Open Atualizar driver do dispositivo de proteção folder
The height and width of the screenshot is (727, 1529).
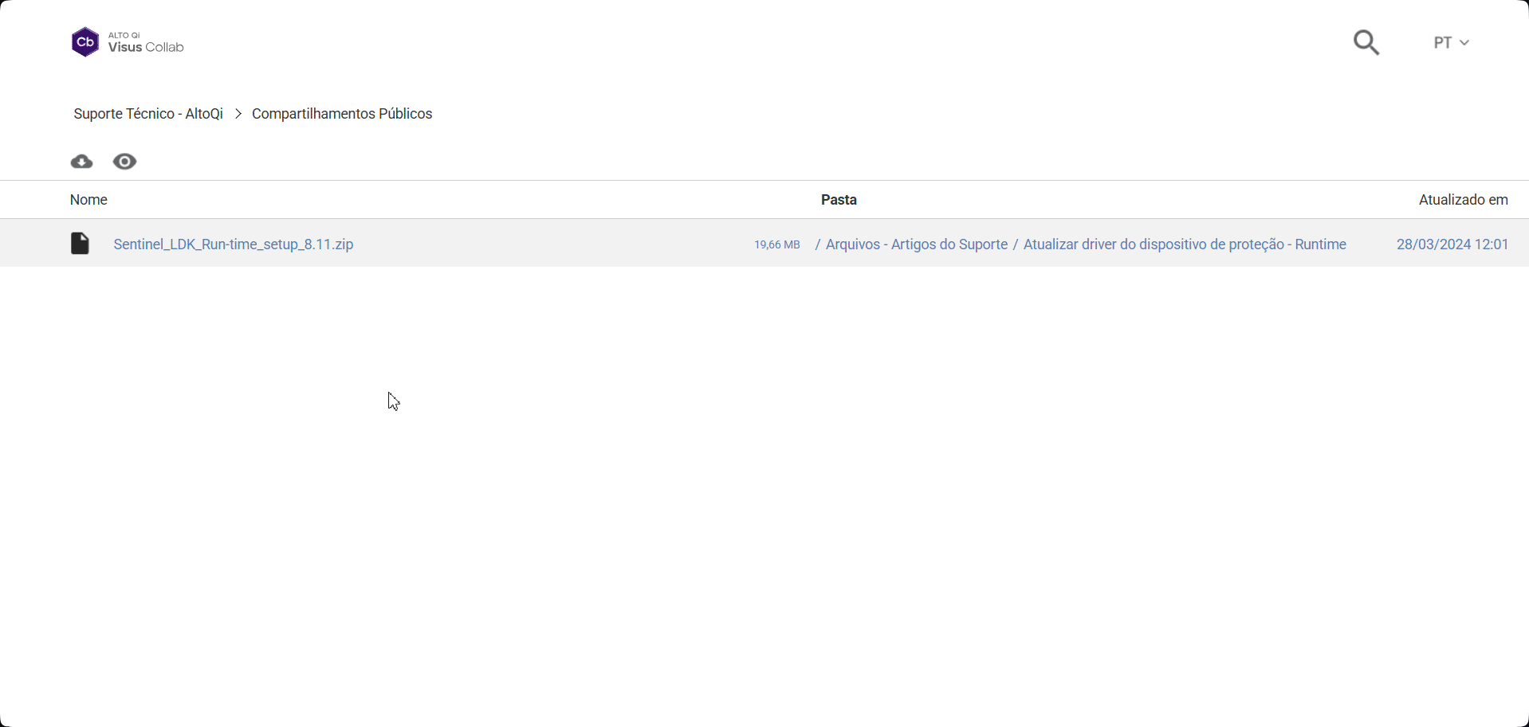click(x=1184, y=244)
